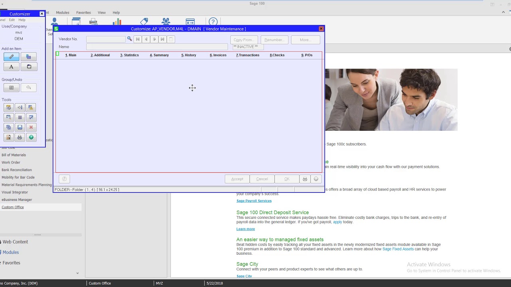Select the 5. History tab
Viewport: 511px width, 287px height.
(x=189, y=55)
